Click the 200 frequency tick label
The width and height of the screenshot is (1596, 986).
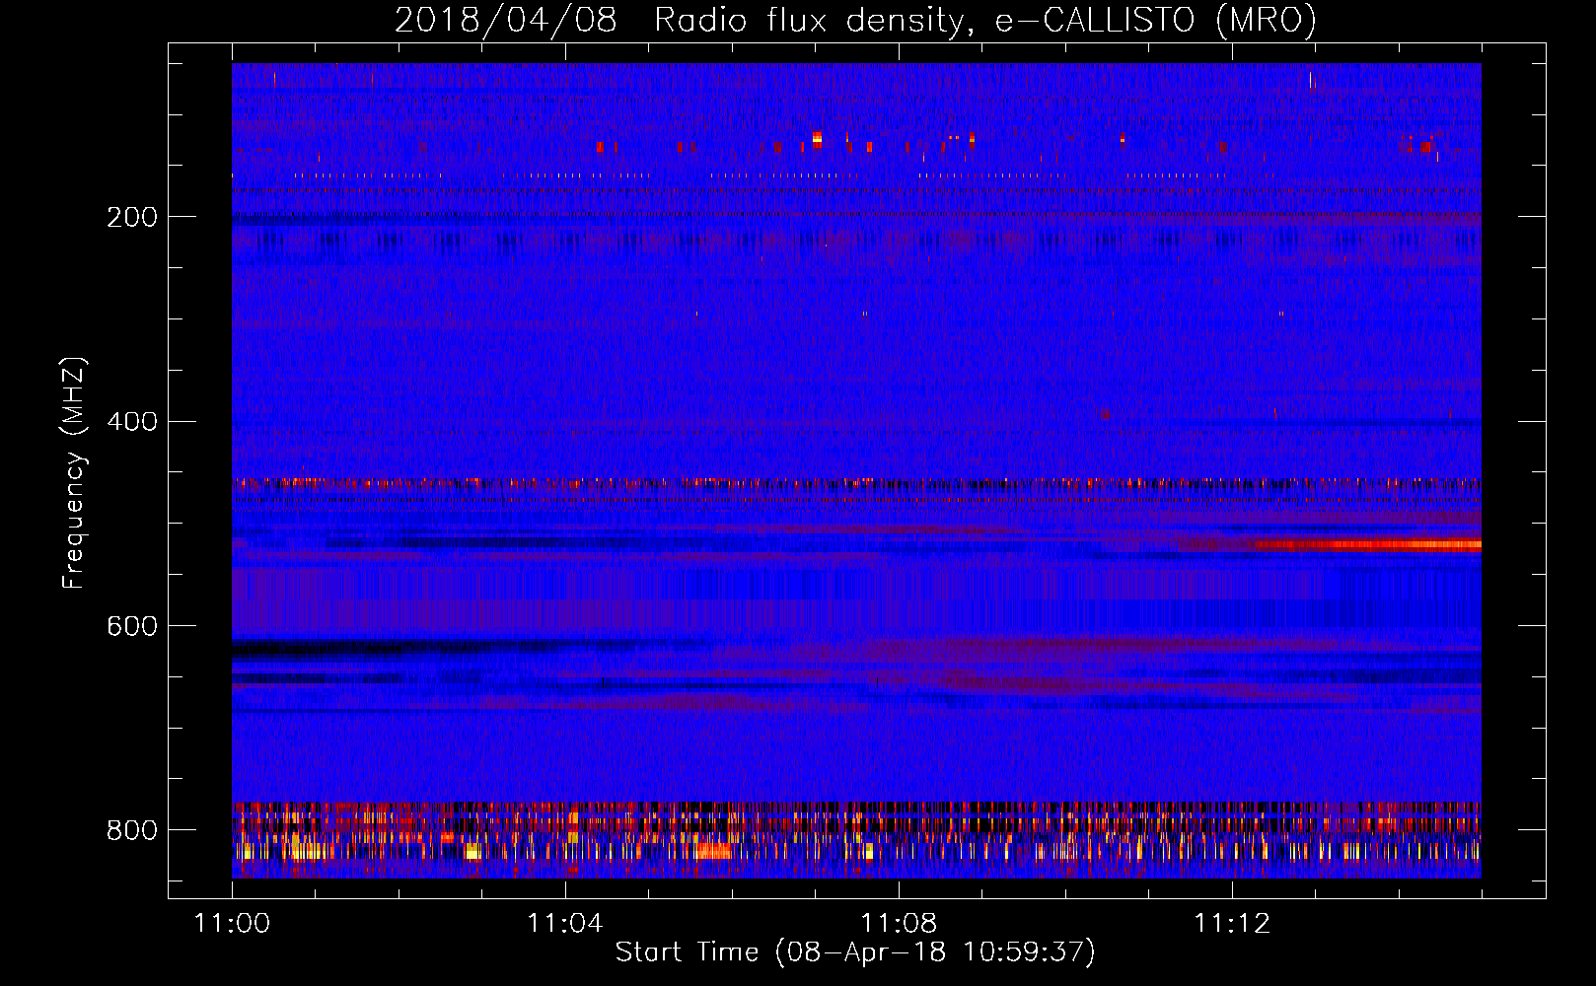pos(132,217)
